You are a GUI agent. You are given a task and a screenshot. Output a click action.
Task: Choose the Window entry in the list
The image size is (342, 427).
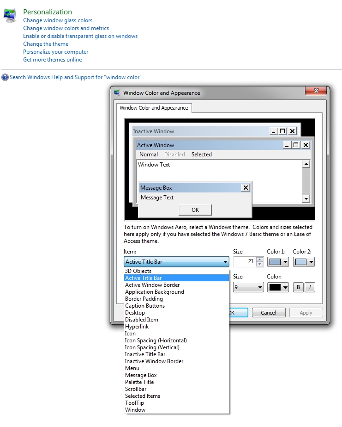176,410
